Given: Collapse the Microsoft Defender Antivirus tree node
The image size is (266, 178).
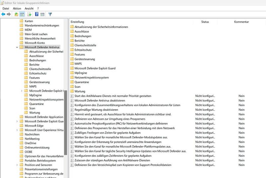Looking at the screenshot, I should pyautogui.click(x=17, y=47).
